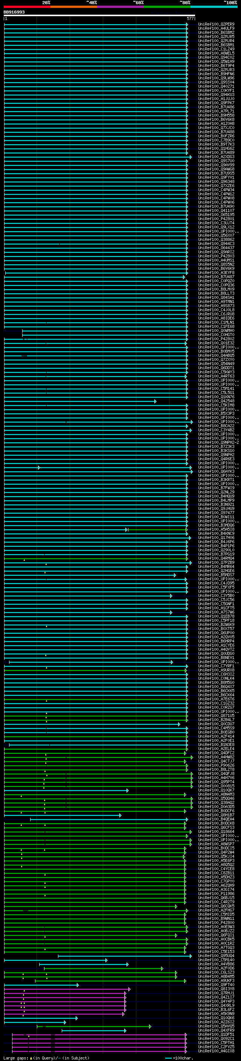Select label UniRef100_Q4Y4P3
Image resolution: width=241 pixels, height=1061 pixels.
[216, 1001]
